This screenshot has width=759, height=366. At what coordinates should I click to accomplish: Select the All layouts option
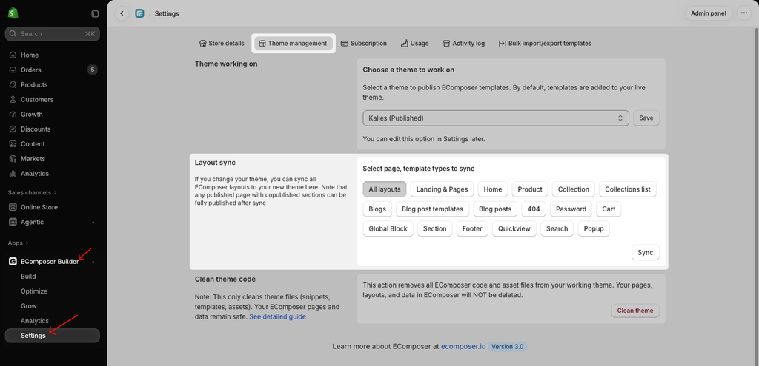click(x=385, y=189)
